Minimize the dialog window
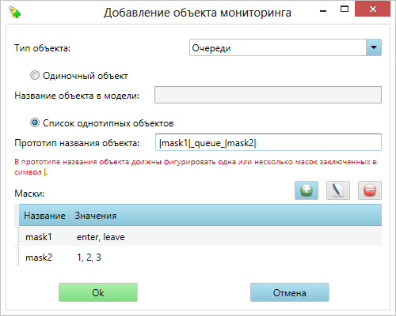This screenshot has width=396, height=316. [x=323, y=10]
